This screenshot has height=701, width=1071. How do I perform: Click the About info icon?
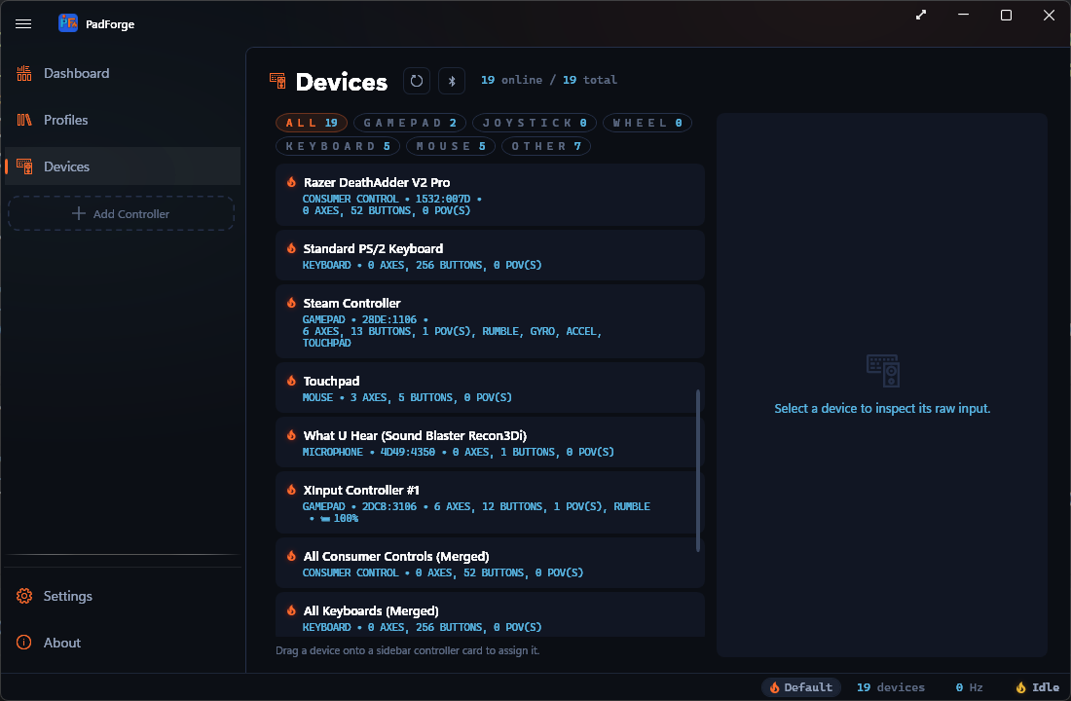(24, 643)
